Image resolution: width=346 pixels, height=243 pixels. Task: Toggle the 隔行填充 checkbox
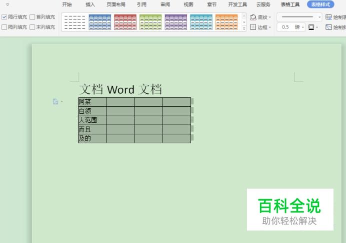[4, 17]
